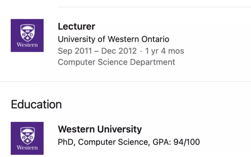Click the '1 yr 4 mos' duration text

pos(164,51)
